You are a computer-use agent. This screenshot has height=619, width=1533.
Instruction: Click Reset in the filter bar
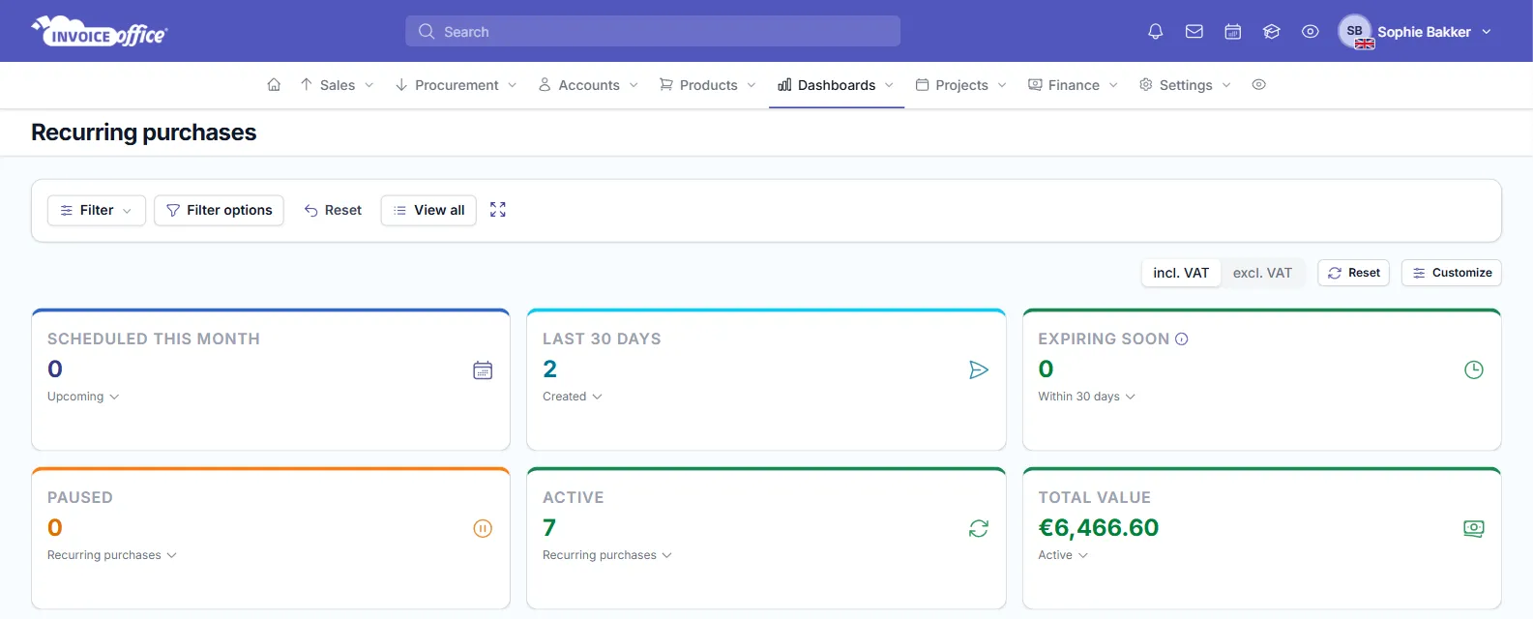click(333, 210)
